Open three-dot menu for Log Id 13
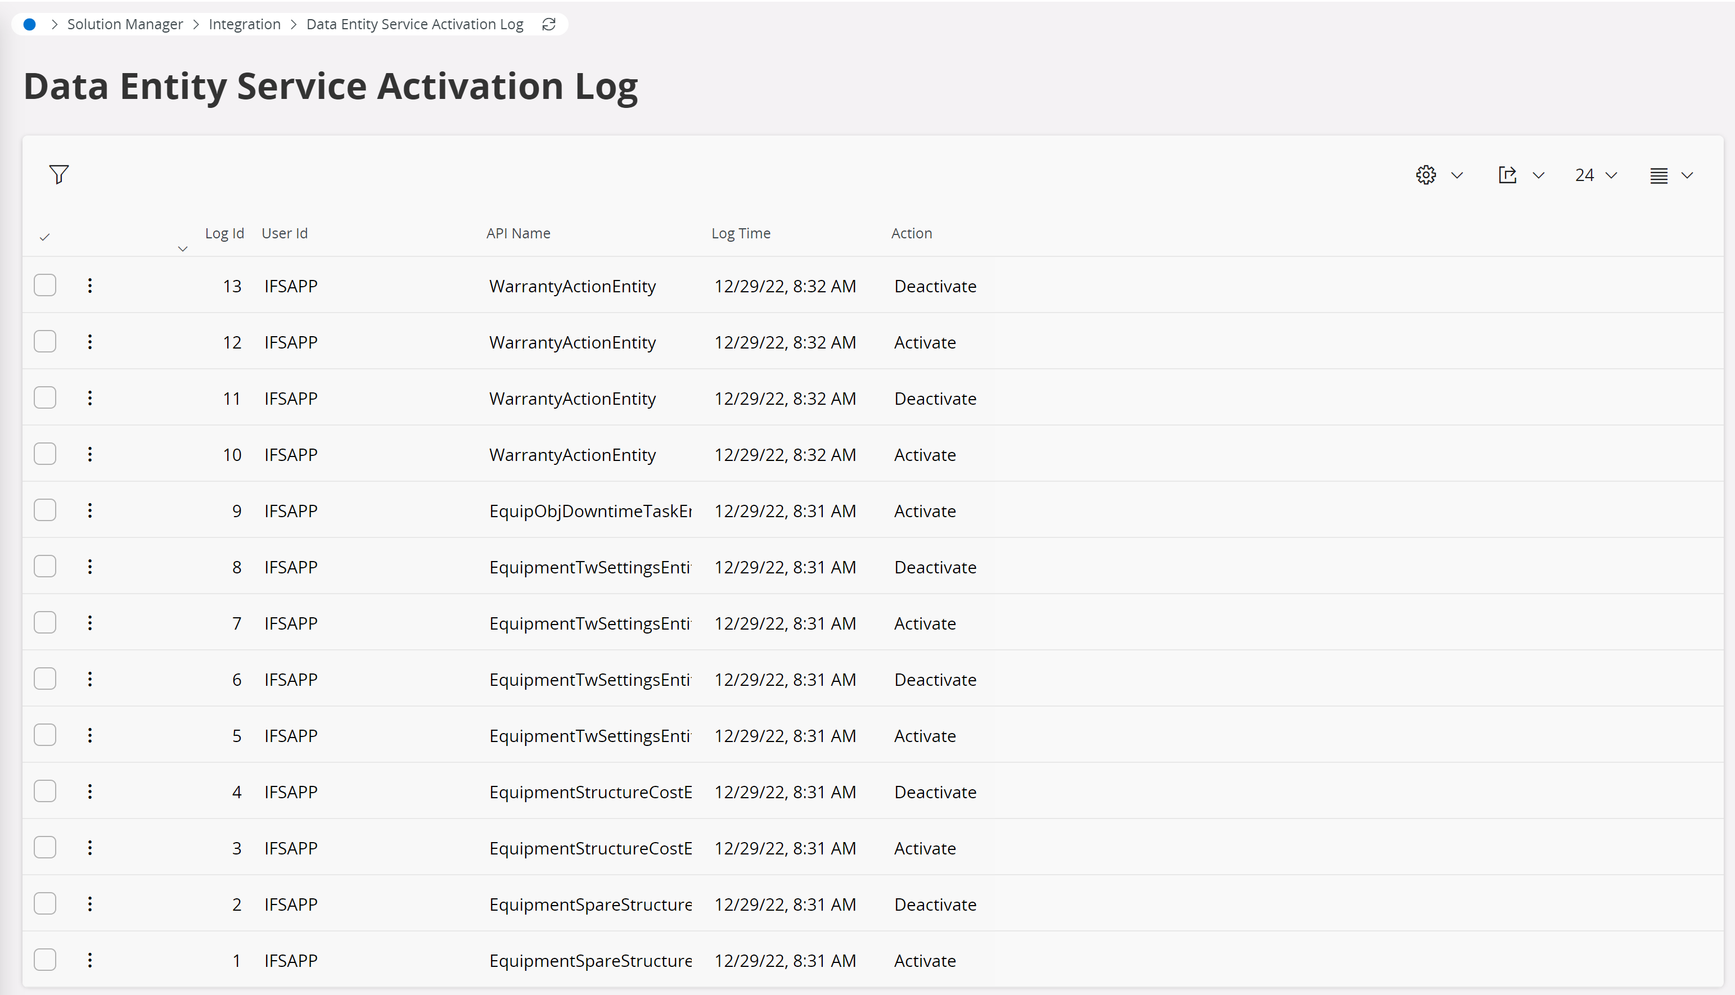The width and height of the screenshot is (1735, 995). 89,286
